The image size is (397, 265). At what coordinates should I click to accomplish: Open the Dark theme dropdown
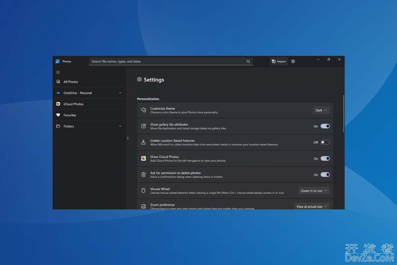pyautogui.click(x=321, y=110)
